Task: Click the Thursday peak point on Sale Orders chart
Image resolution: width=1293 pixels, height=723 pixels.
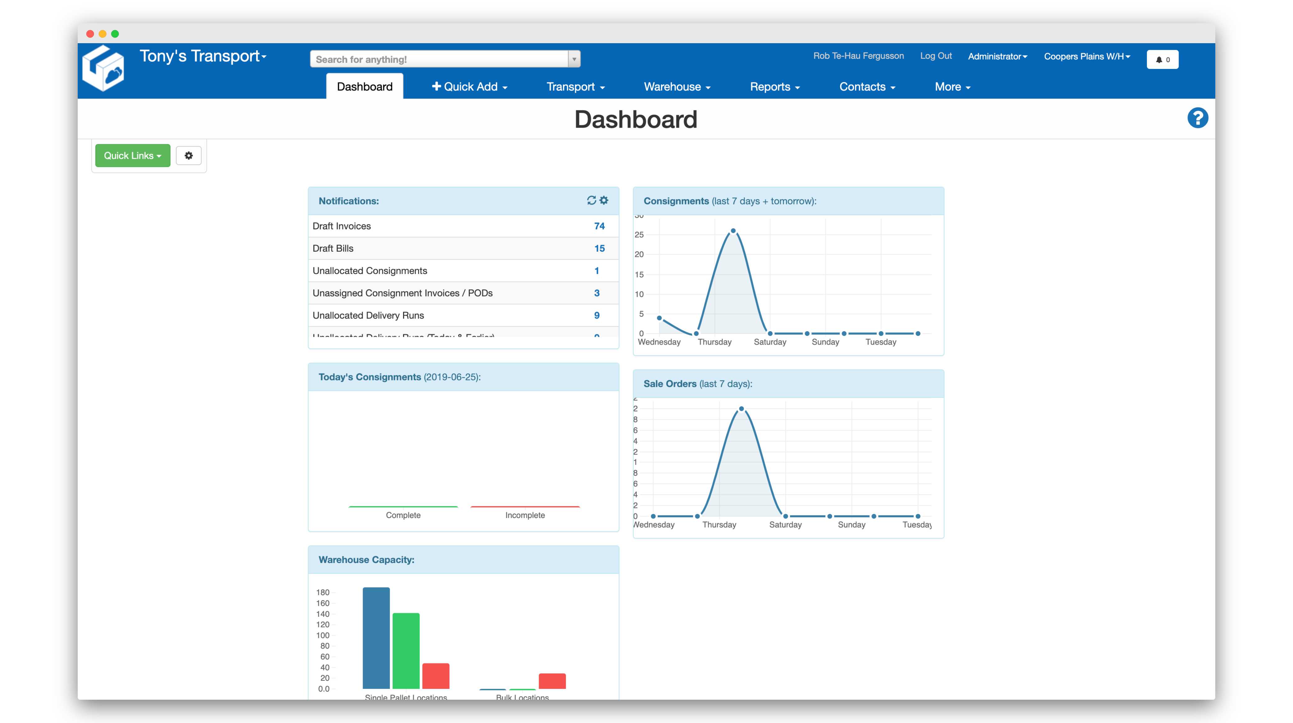Action: (x=741, y=409)
